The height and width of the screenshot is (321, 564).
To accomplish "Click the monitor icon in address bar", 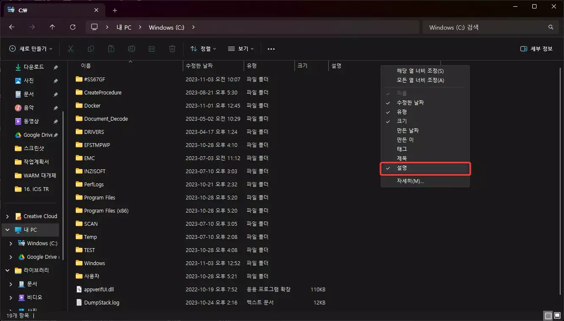I will (94, 27).
